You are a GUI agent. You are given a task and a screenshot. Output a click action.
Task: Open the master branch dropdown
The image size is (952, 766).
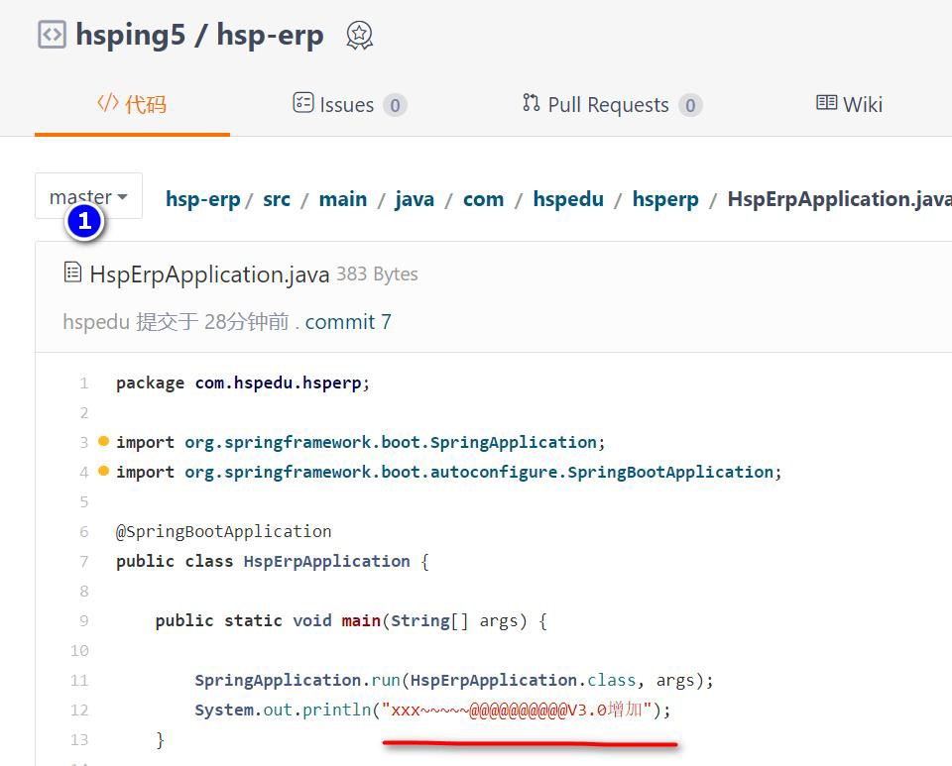[x=88, y=196]
